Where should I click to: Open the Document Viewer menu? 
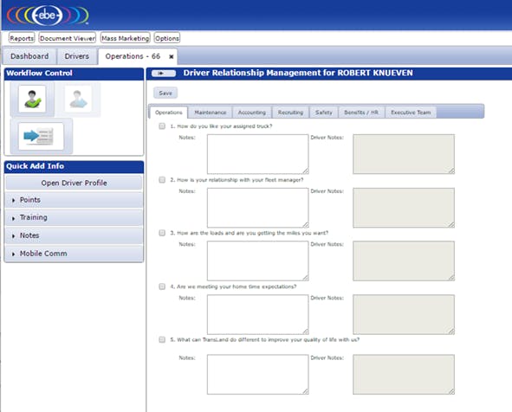(68, 38)
